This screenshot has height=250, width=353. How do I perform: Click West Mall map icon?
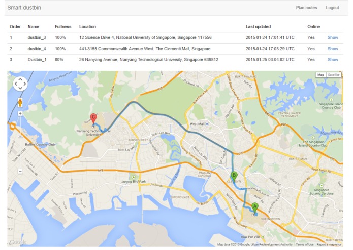207,124
